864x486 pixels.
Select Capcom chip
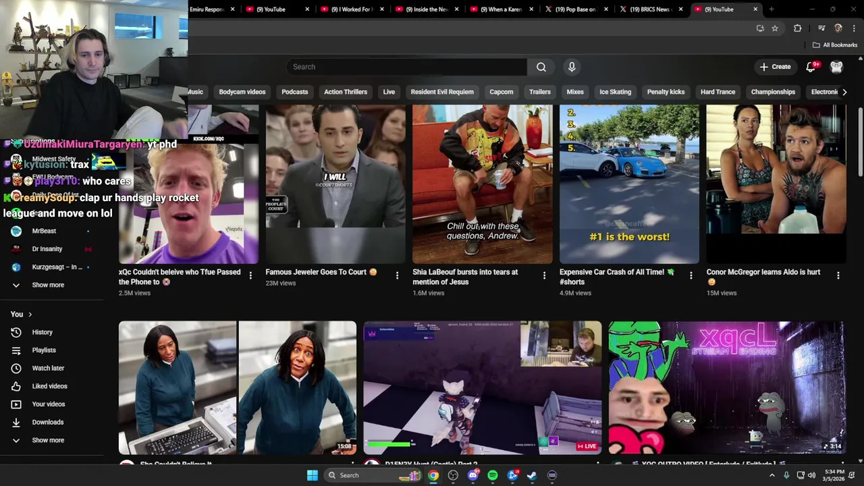[x=502, y=92]
